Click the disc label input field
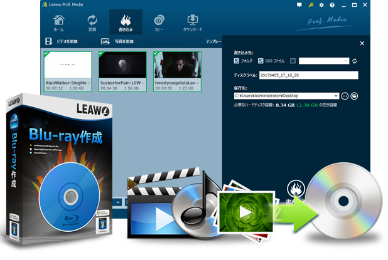388x260 pixels. pyautogui.click(x=308, y=75)
